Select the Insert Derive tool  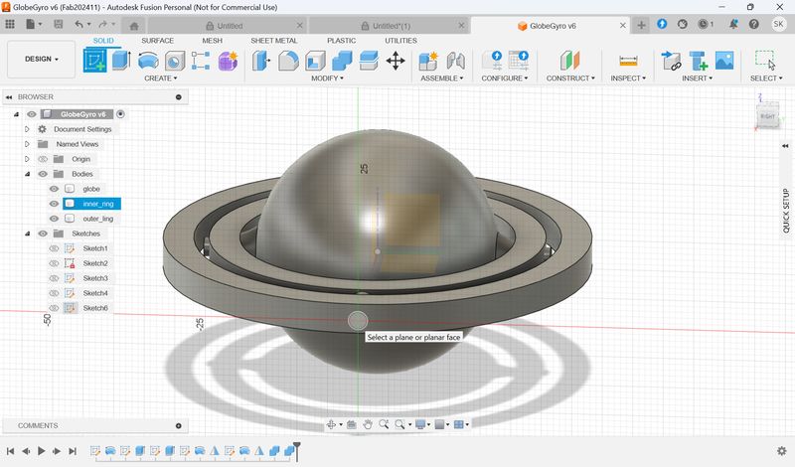click(672, 61)
